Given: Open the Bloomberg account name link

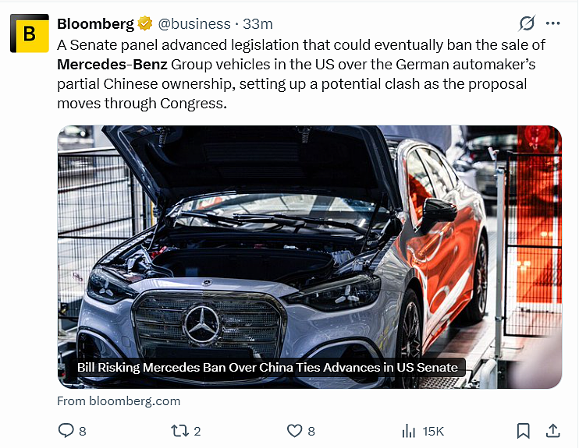Looking at the screenshot, I should pyautogui.click(x=95, y=24).
